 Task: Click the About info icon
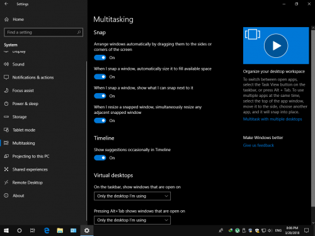click(x=6, y=196)
